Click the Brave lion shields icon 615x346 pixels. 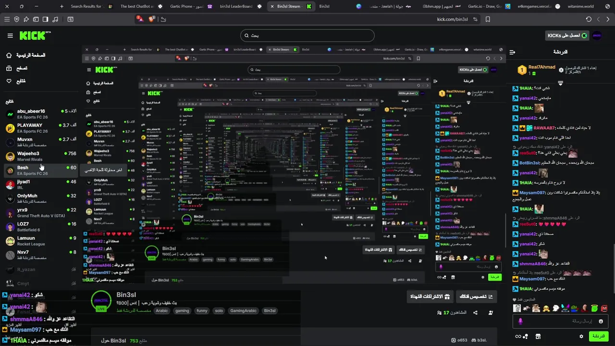[152, 19]
